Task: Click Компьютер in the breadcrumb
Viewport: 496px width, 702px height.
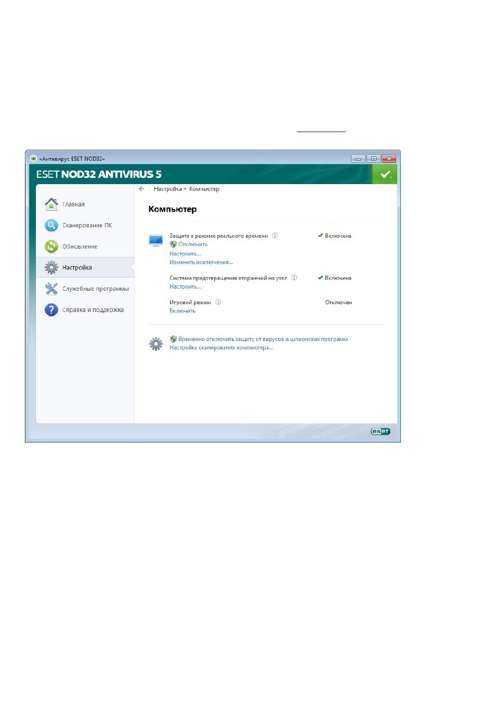Action: 204,189
